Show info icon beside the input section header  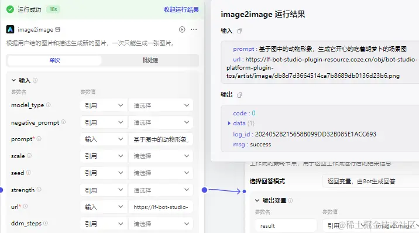click(x=35, y=80)
